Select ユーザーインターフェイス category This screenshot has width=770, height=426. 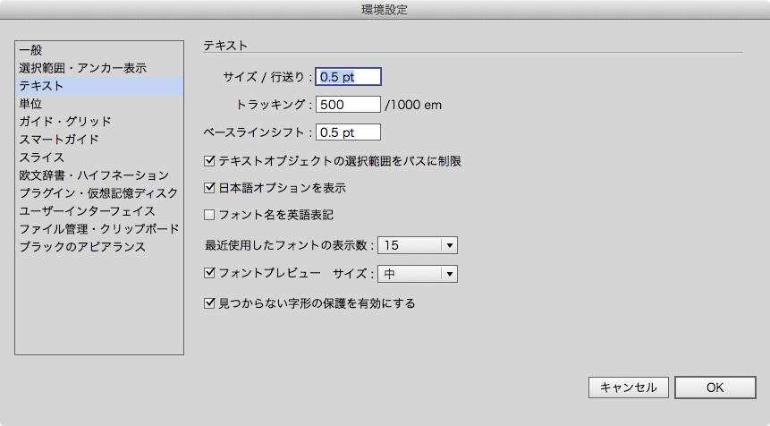(89, 211)
